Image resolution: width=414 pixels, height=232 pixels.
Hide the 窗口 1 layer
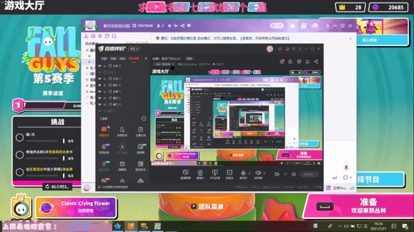tap(99, 98)
